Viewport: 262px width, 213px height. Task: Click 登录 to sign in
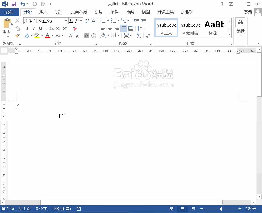point(248,12)
